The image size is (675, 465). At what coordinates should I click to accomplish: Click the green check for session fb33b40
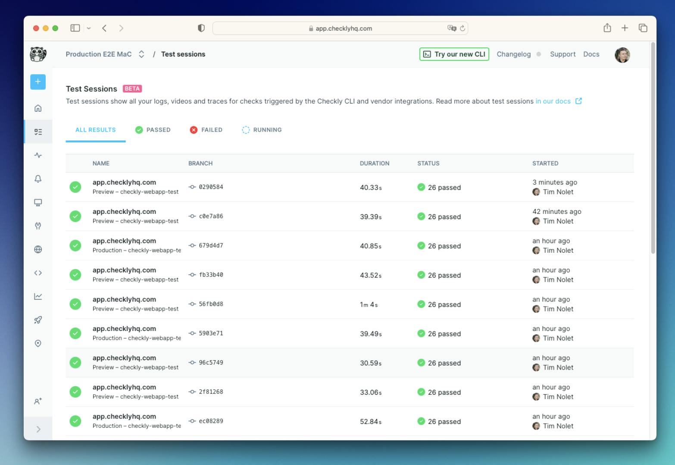[75, 275]
